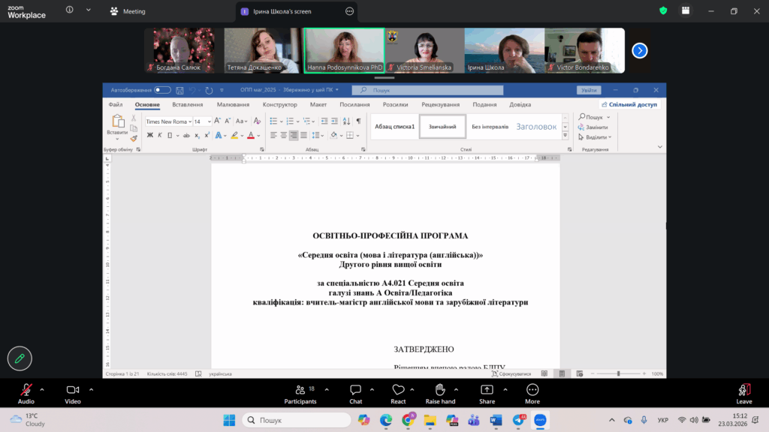Viewport: 769px width, 432px height.
Task: Click the green annotation pencil button
Action: [x=20, y=358]
